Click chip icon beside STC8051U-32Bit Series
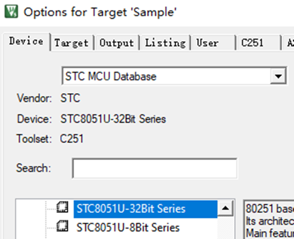 point(62,207)
